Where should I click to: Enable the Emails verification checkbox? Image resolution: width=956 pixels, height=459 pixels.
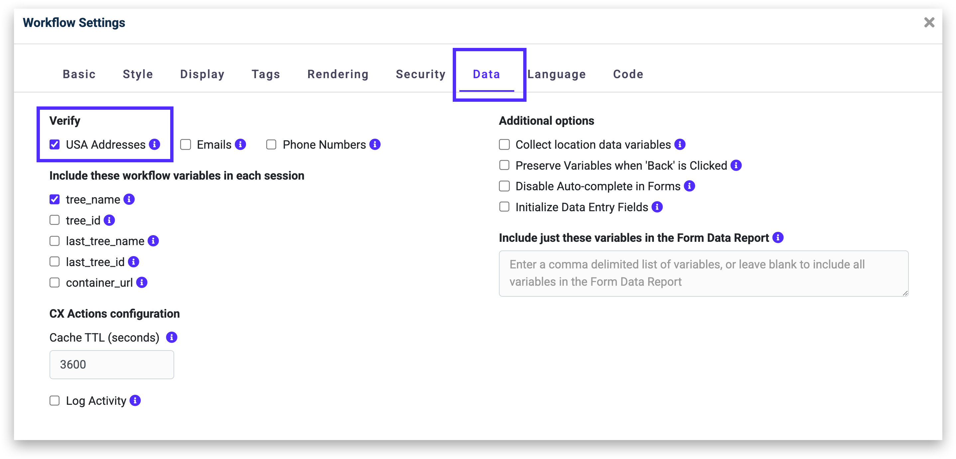pos(185,144)
